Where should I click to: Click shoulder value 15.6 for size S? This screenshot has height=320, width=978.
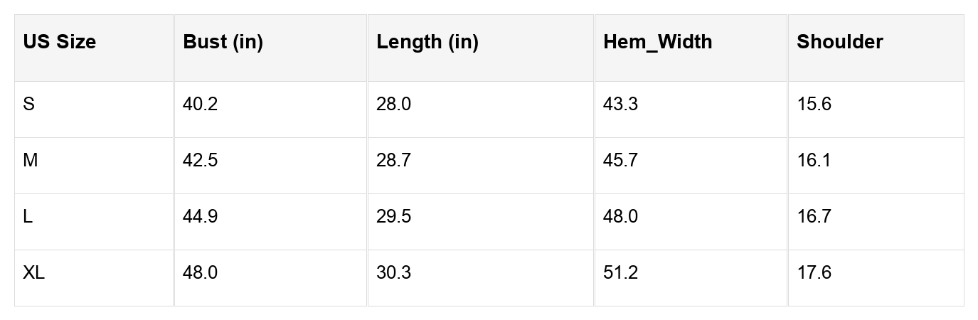[814, 105]
